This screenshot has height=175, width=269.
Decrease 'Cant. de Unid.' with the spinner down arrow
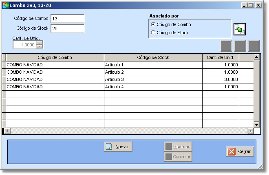coord(40,47)
